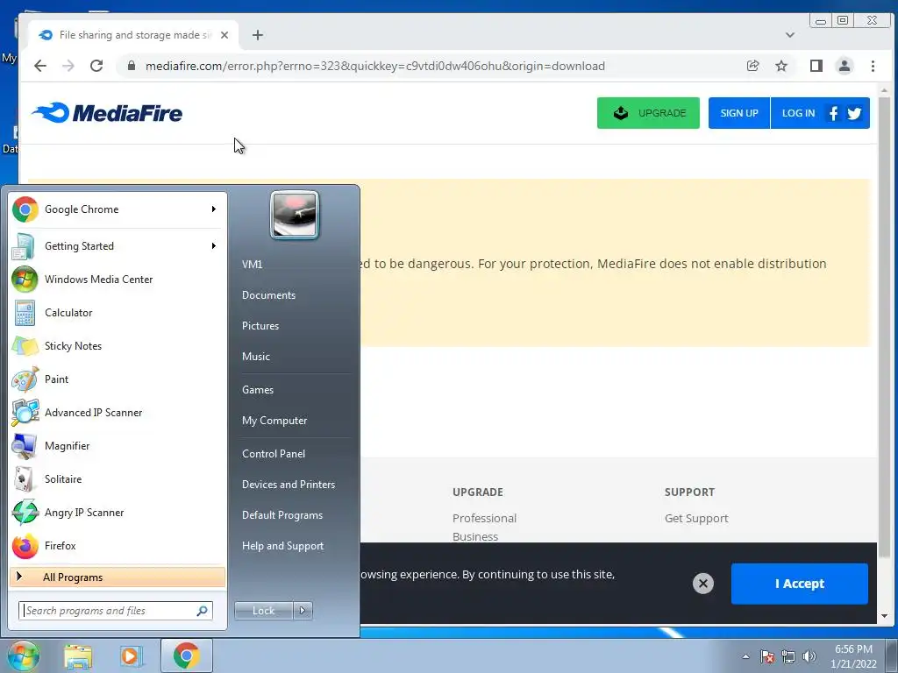
Task: Click the Chrome back arrow
Action: pyautogui.click(x=40, y=66)
